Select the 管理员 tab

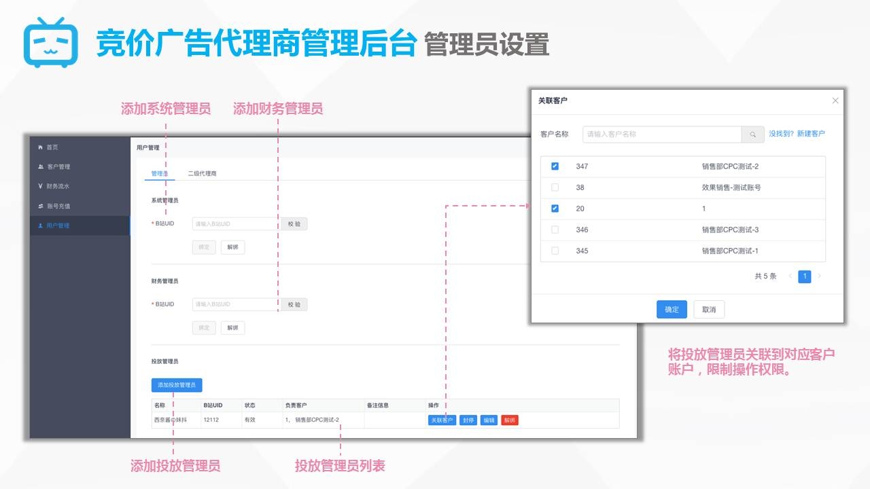[160, 174]
